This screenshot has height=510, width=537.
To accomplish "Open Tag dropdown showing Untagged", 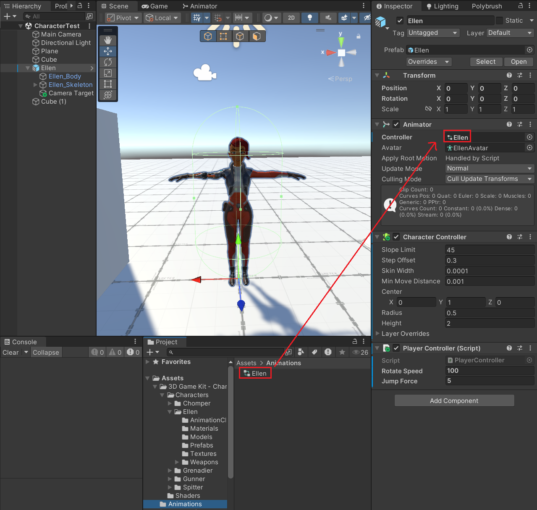I will tap(433, 33).
